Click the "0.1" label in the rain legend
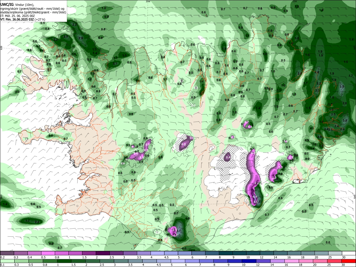 [2, 265]
